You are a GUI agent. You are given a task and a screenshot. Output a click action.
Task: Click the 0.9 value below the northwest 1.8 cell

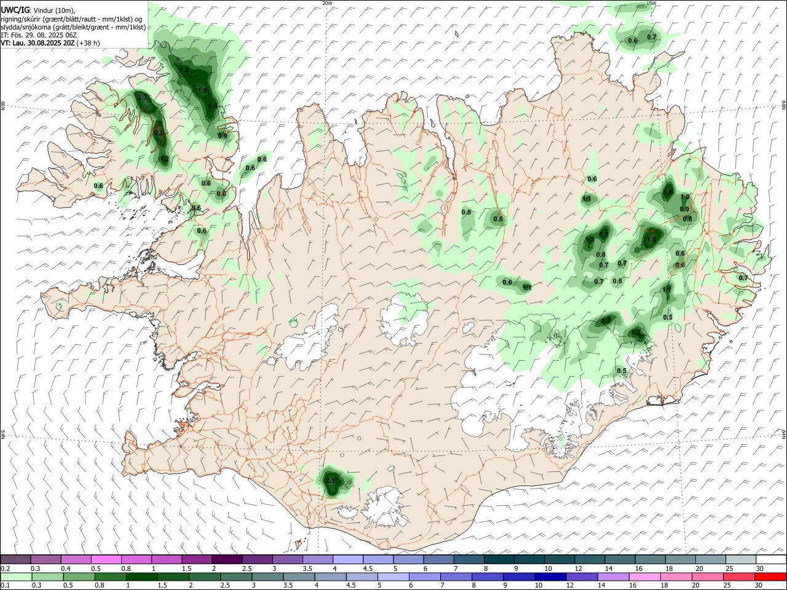tap(223, 136)
